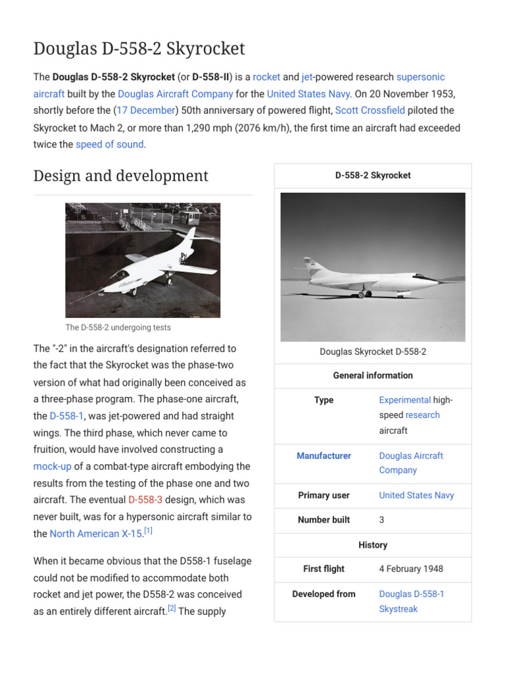Click the 'Developed from' label
The image size is (505, 674).
[x=324, y=594]
